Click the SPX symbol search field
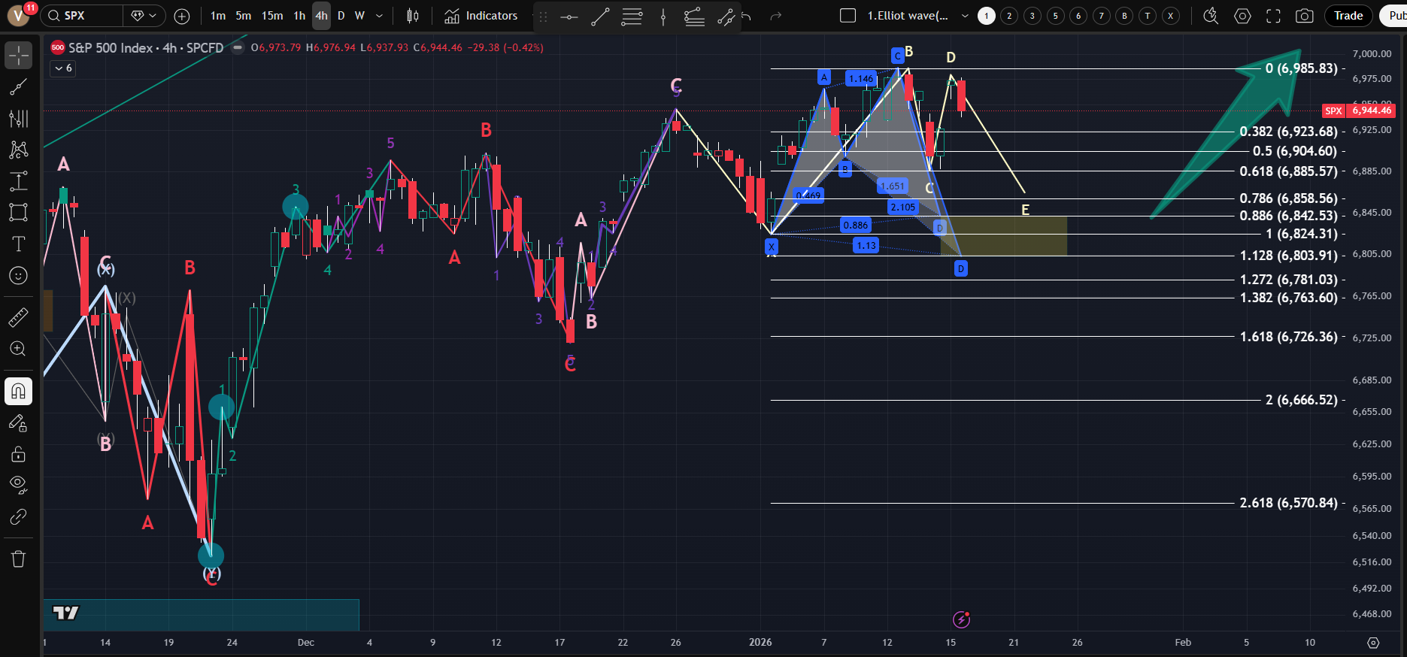 [x=83, y=16]
